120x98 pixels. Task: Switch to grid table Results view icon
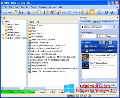pos(107,42)
